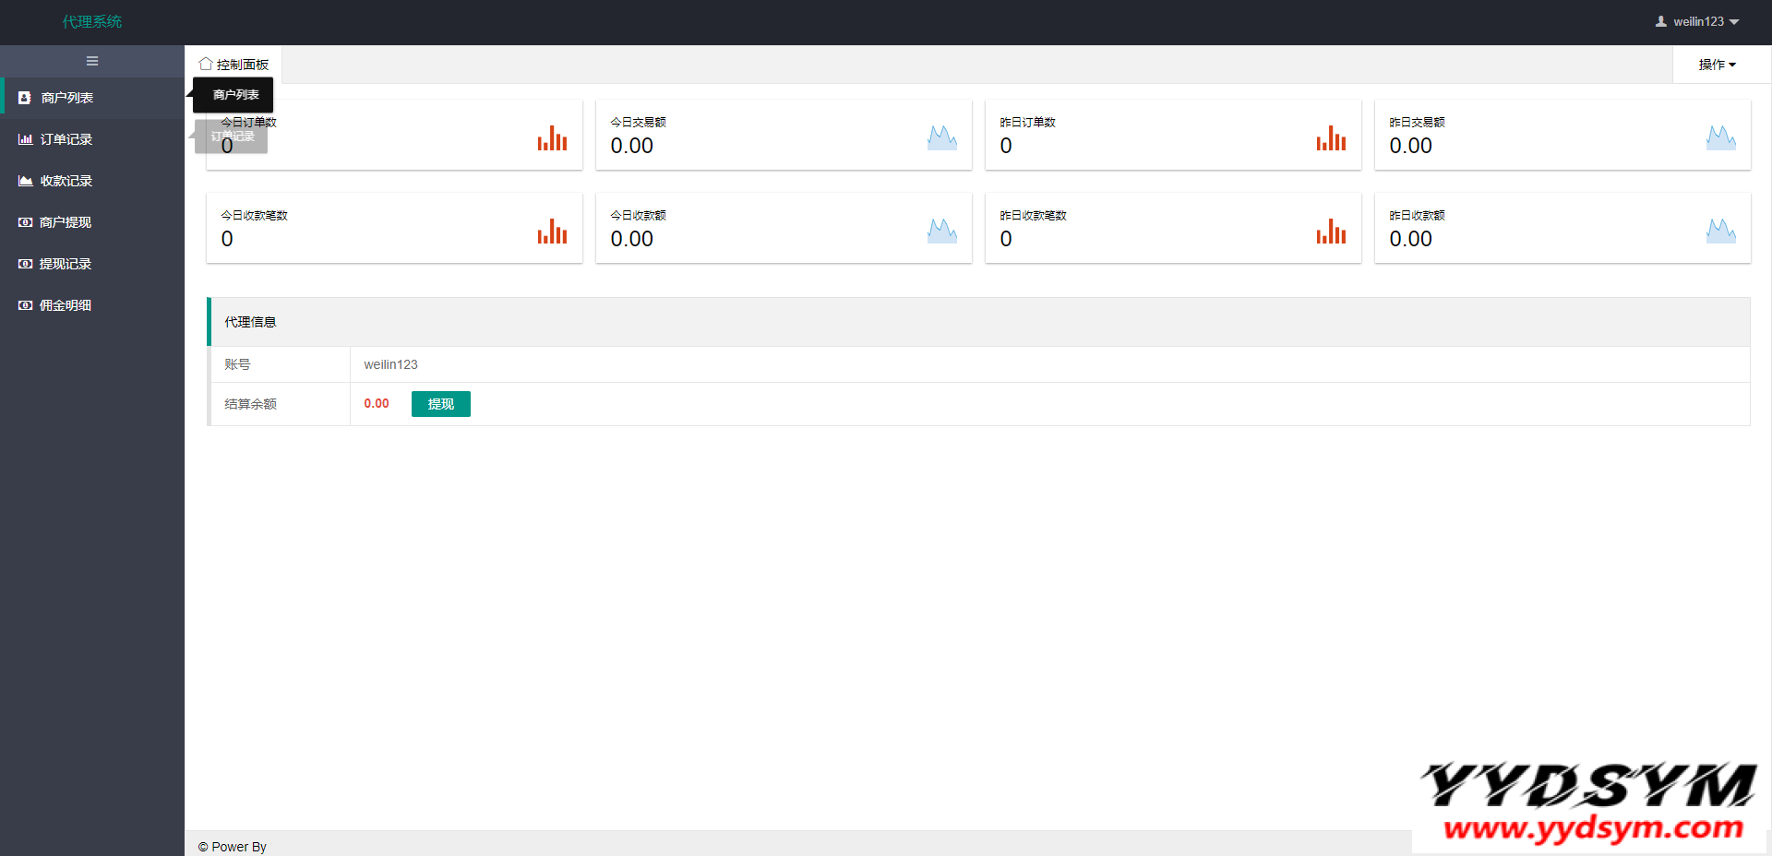This screenshot has height=856, width=1772.
Task: Click the 提现 withdraw button
Action: (440, 404)
